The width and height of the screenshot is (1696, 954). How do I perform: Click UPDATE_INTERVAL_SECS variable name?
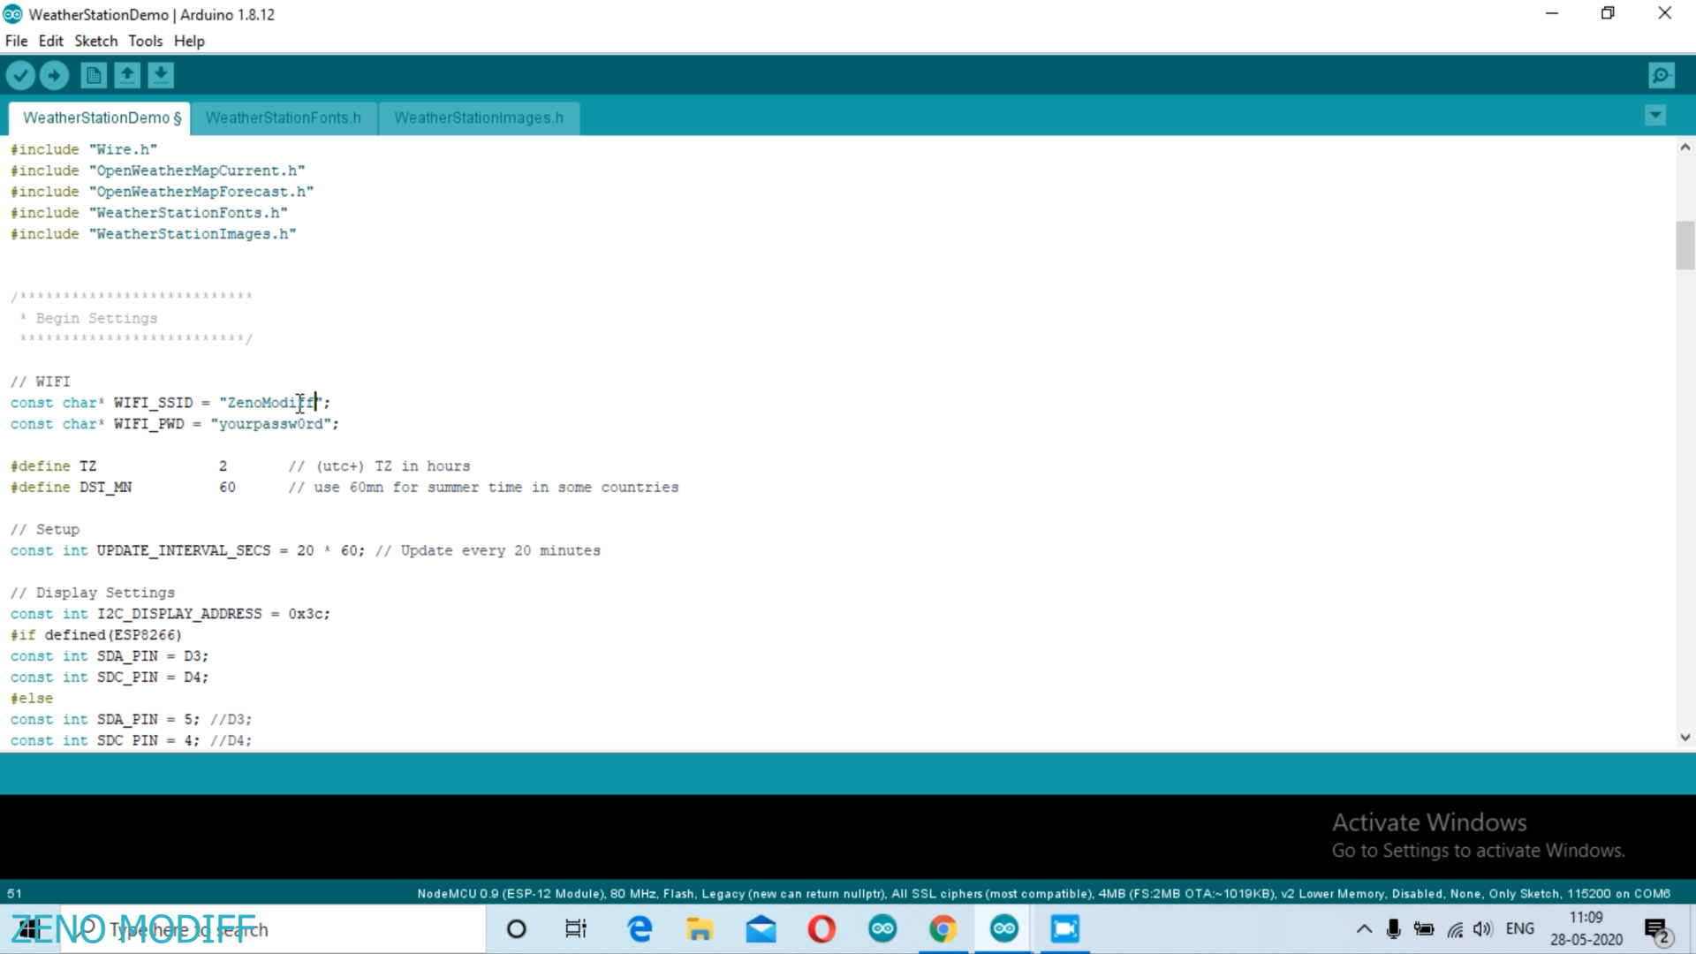pos(184,551)
